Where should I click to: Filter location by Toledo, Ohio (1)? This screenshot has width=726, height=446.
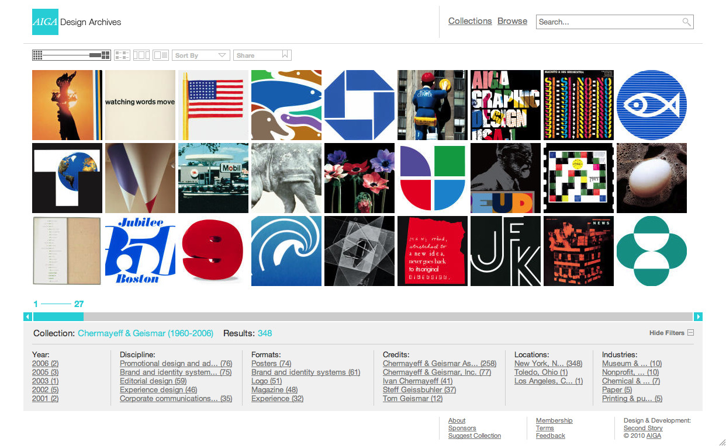541,372
